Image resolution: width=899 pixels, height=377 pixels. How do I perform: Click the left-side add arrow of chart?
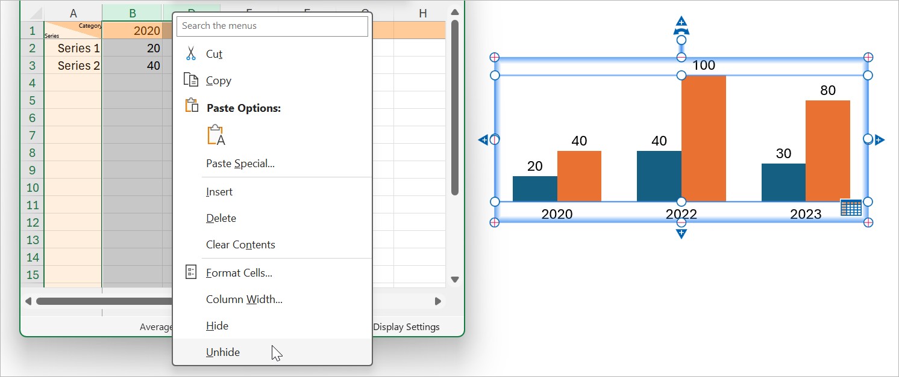(x=483, y=140)
